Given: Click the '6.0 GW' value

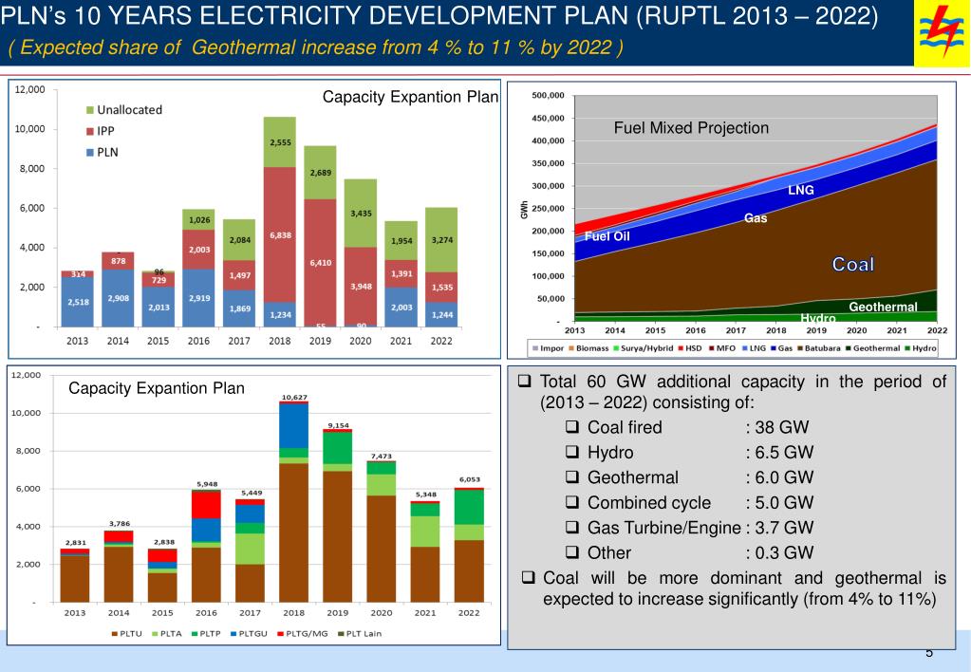Looking at the screenshot, I should pyautogui.click(x=784, y=477).
